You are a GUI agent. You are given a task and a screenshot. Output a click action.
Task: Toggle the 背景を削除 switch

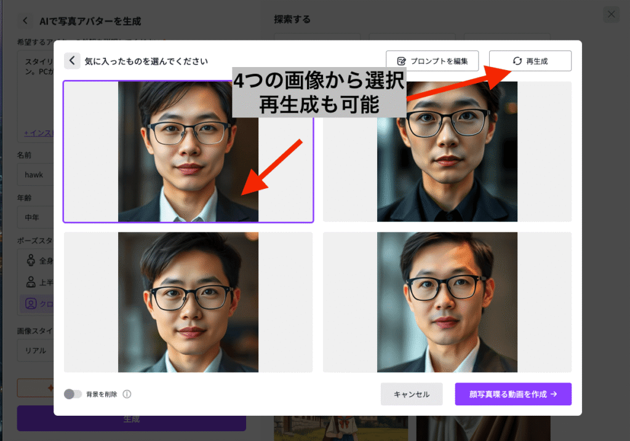pyautogui.click(x=73, y=394)
